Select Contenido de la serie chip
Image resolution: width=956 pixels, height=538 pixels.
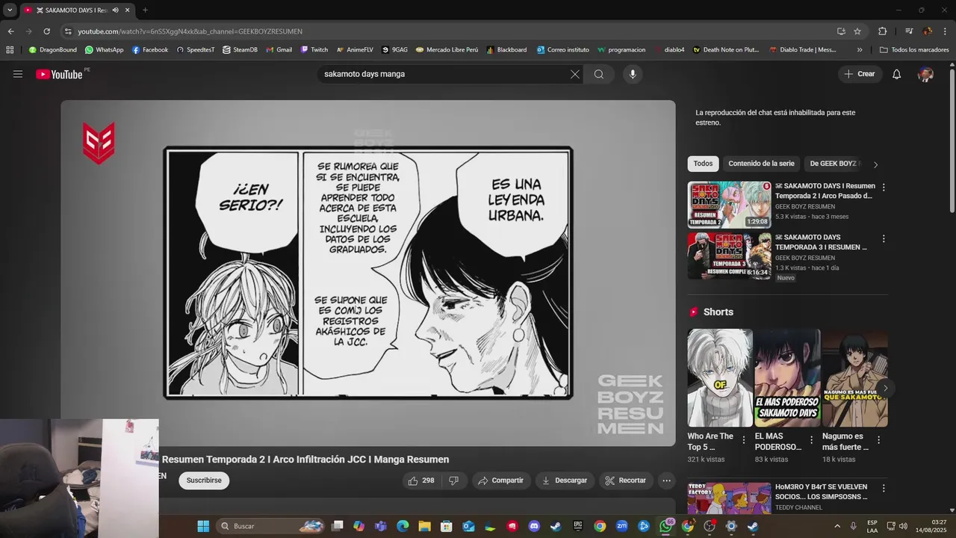[x=761, y=164]
